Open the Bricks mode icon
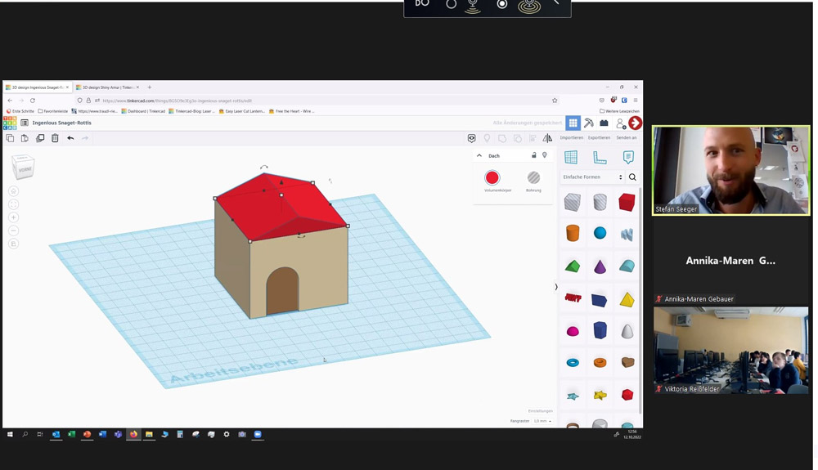Screen dimensions: 818x470 [x=604, y=123]
